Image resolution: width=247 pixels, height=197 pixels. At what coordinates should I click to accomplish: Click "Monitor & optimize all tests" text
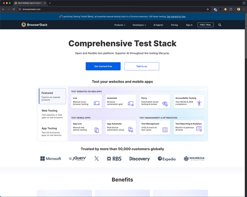pos(184,129)
